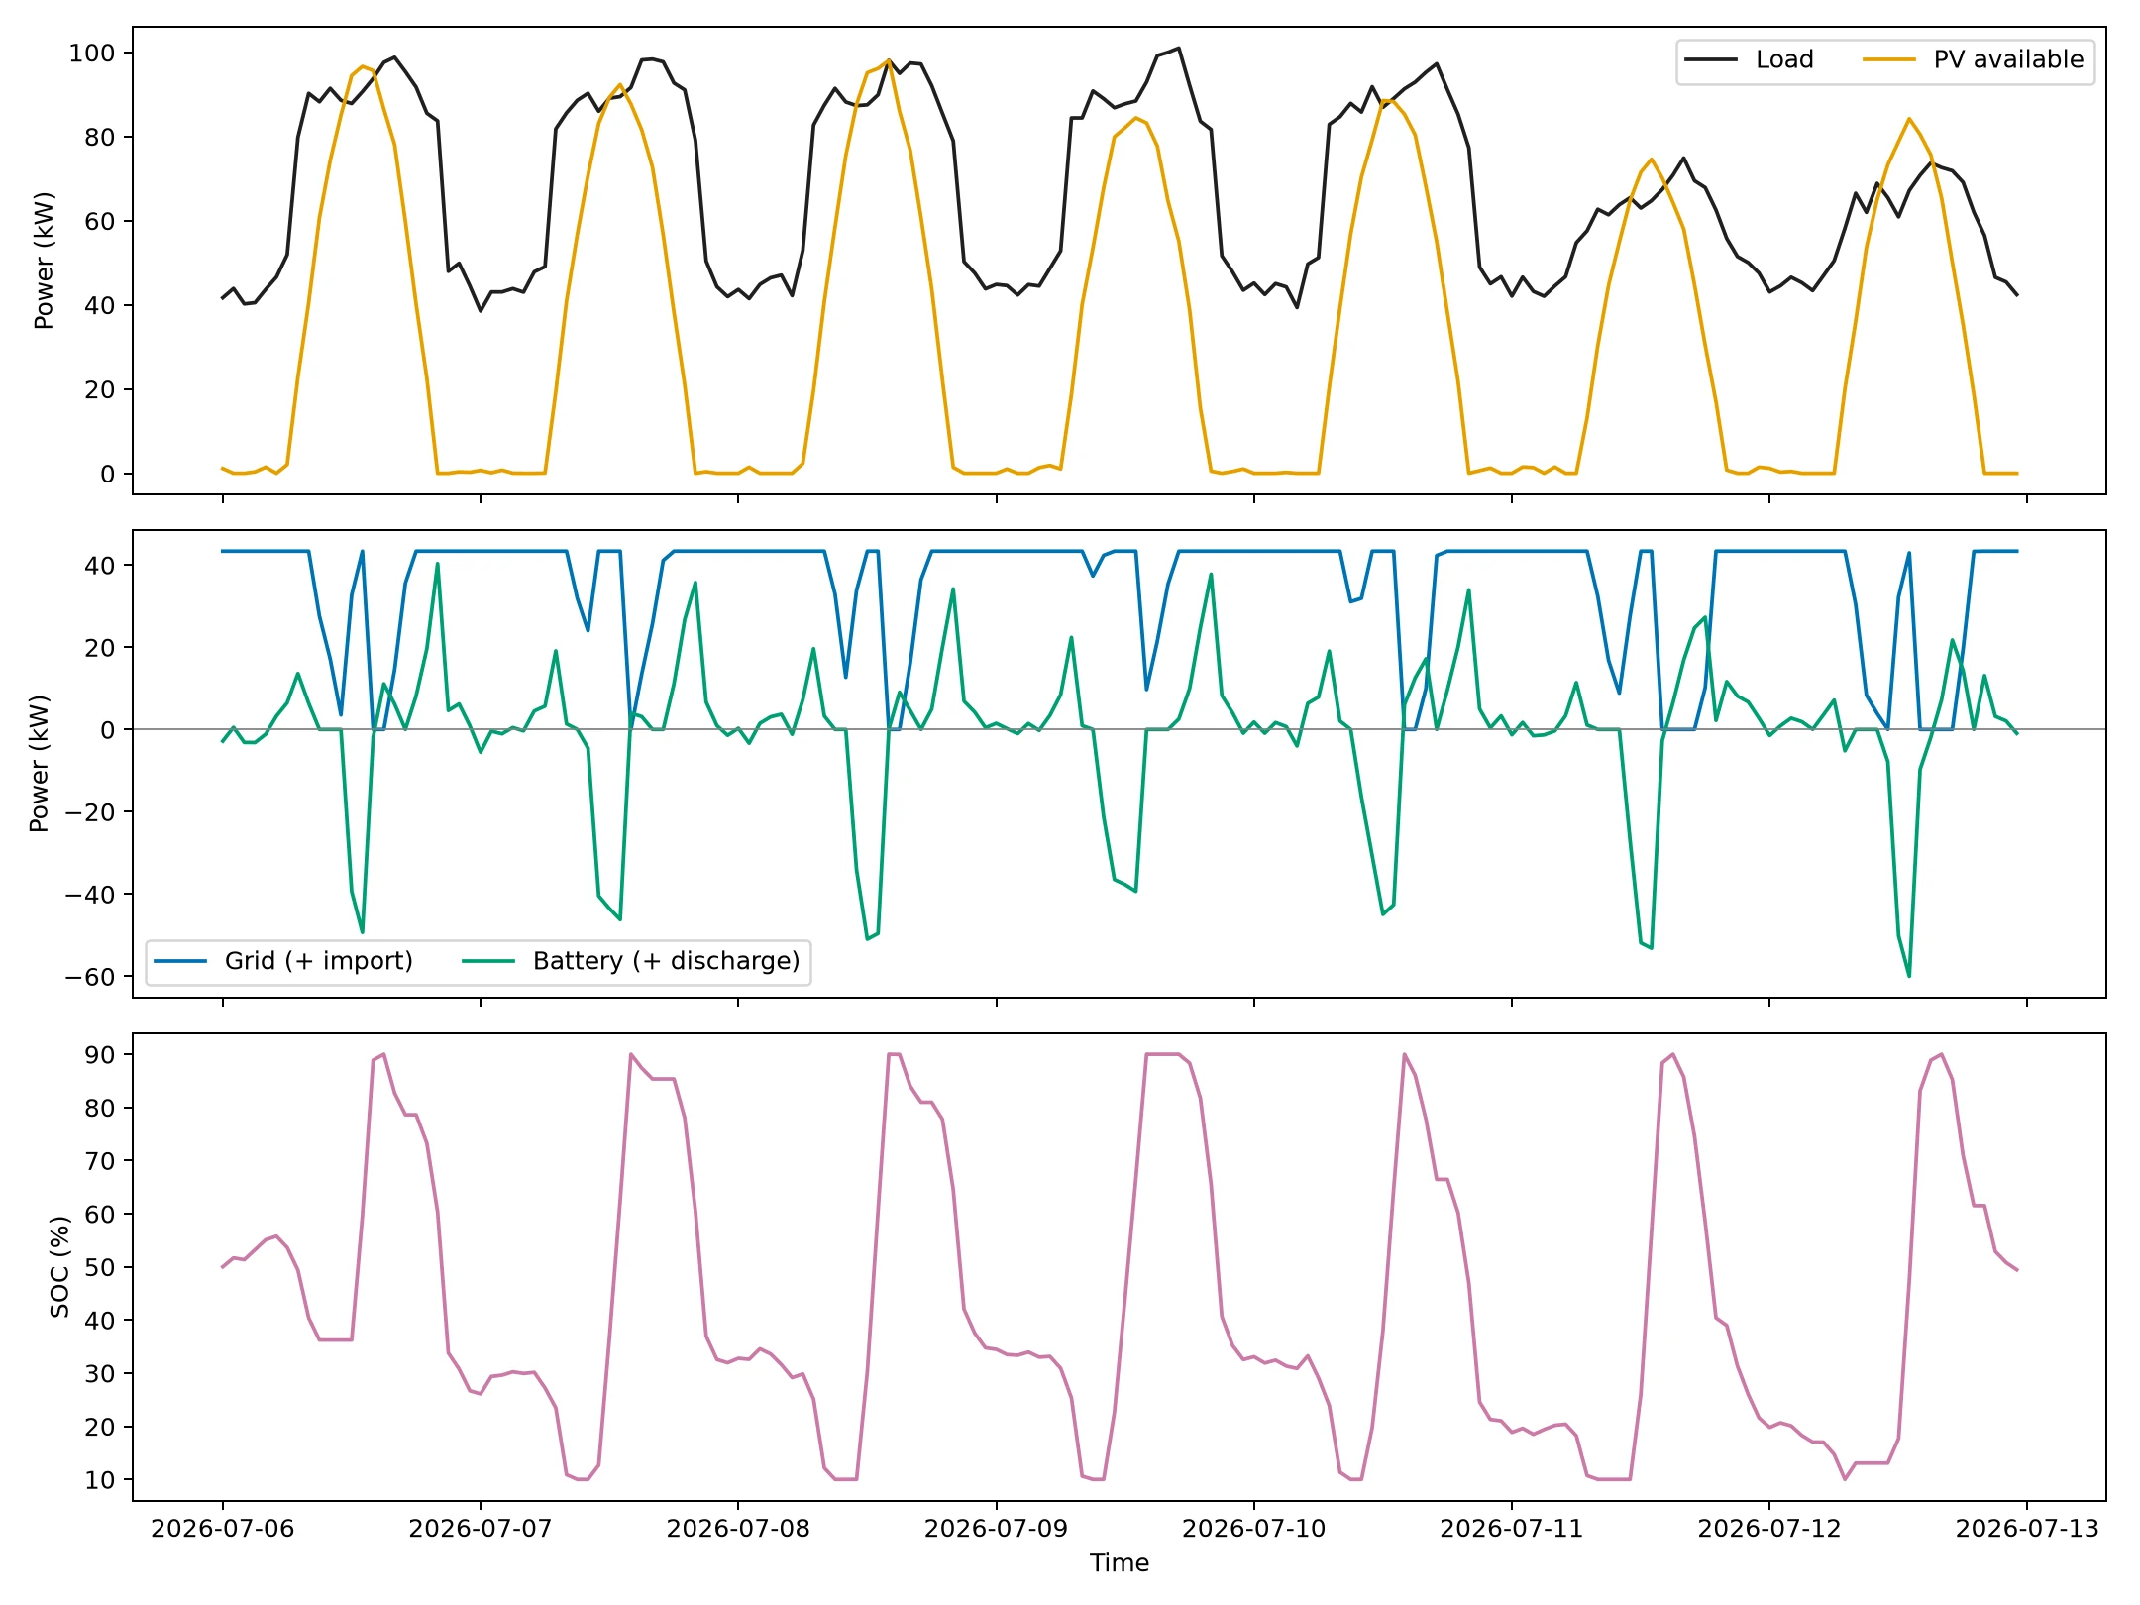Click the 'SOC (%)' y-axis title
This screenshot has height=1605, width=2140.
pos(60,1267)
